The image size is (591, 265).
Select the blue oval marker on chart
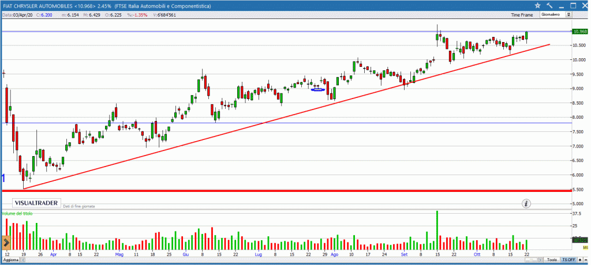318,90
